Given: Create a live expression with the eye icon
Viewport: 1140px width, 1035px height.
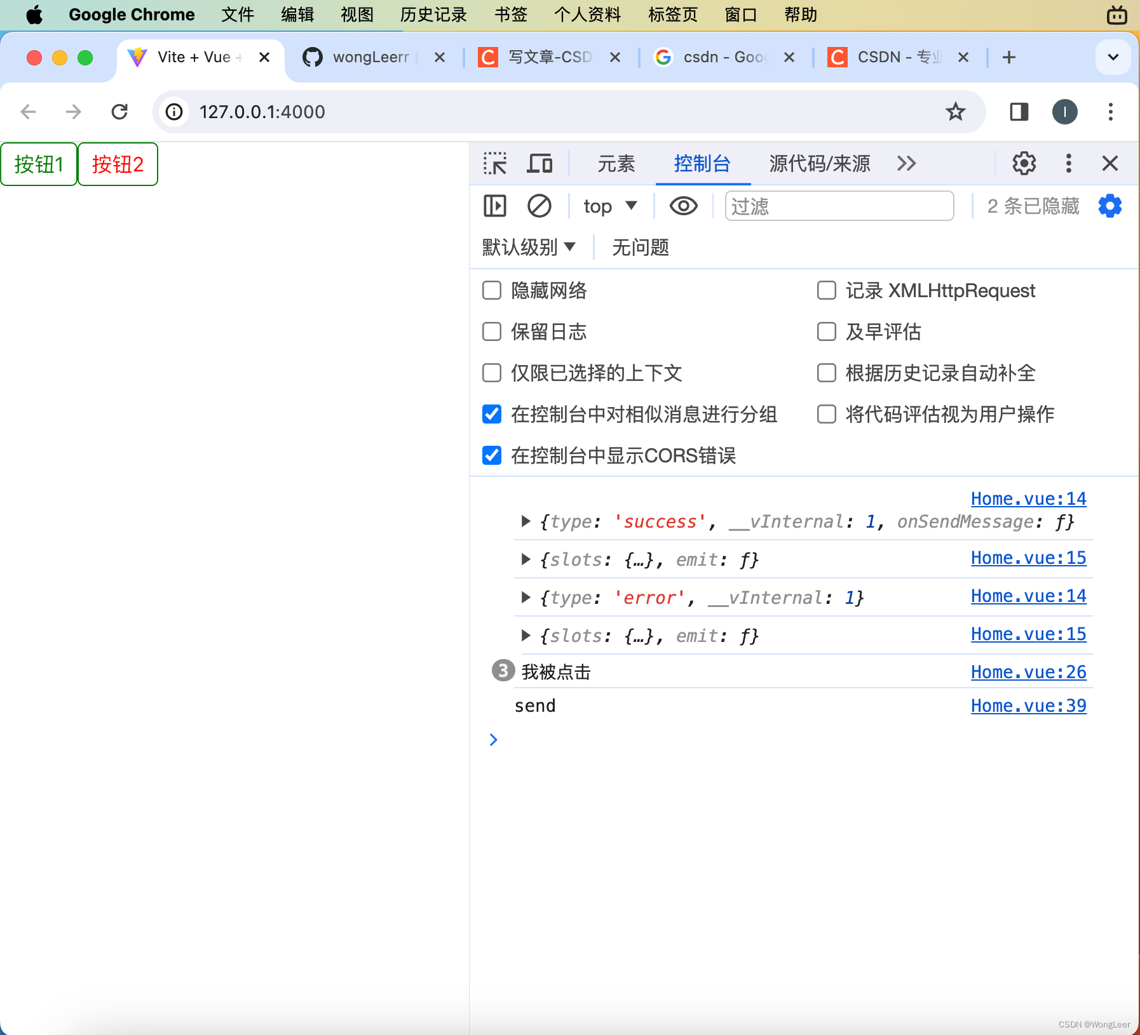Looking at the screenshot, I should pos(682,206).
